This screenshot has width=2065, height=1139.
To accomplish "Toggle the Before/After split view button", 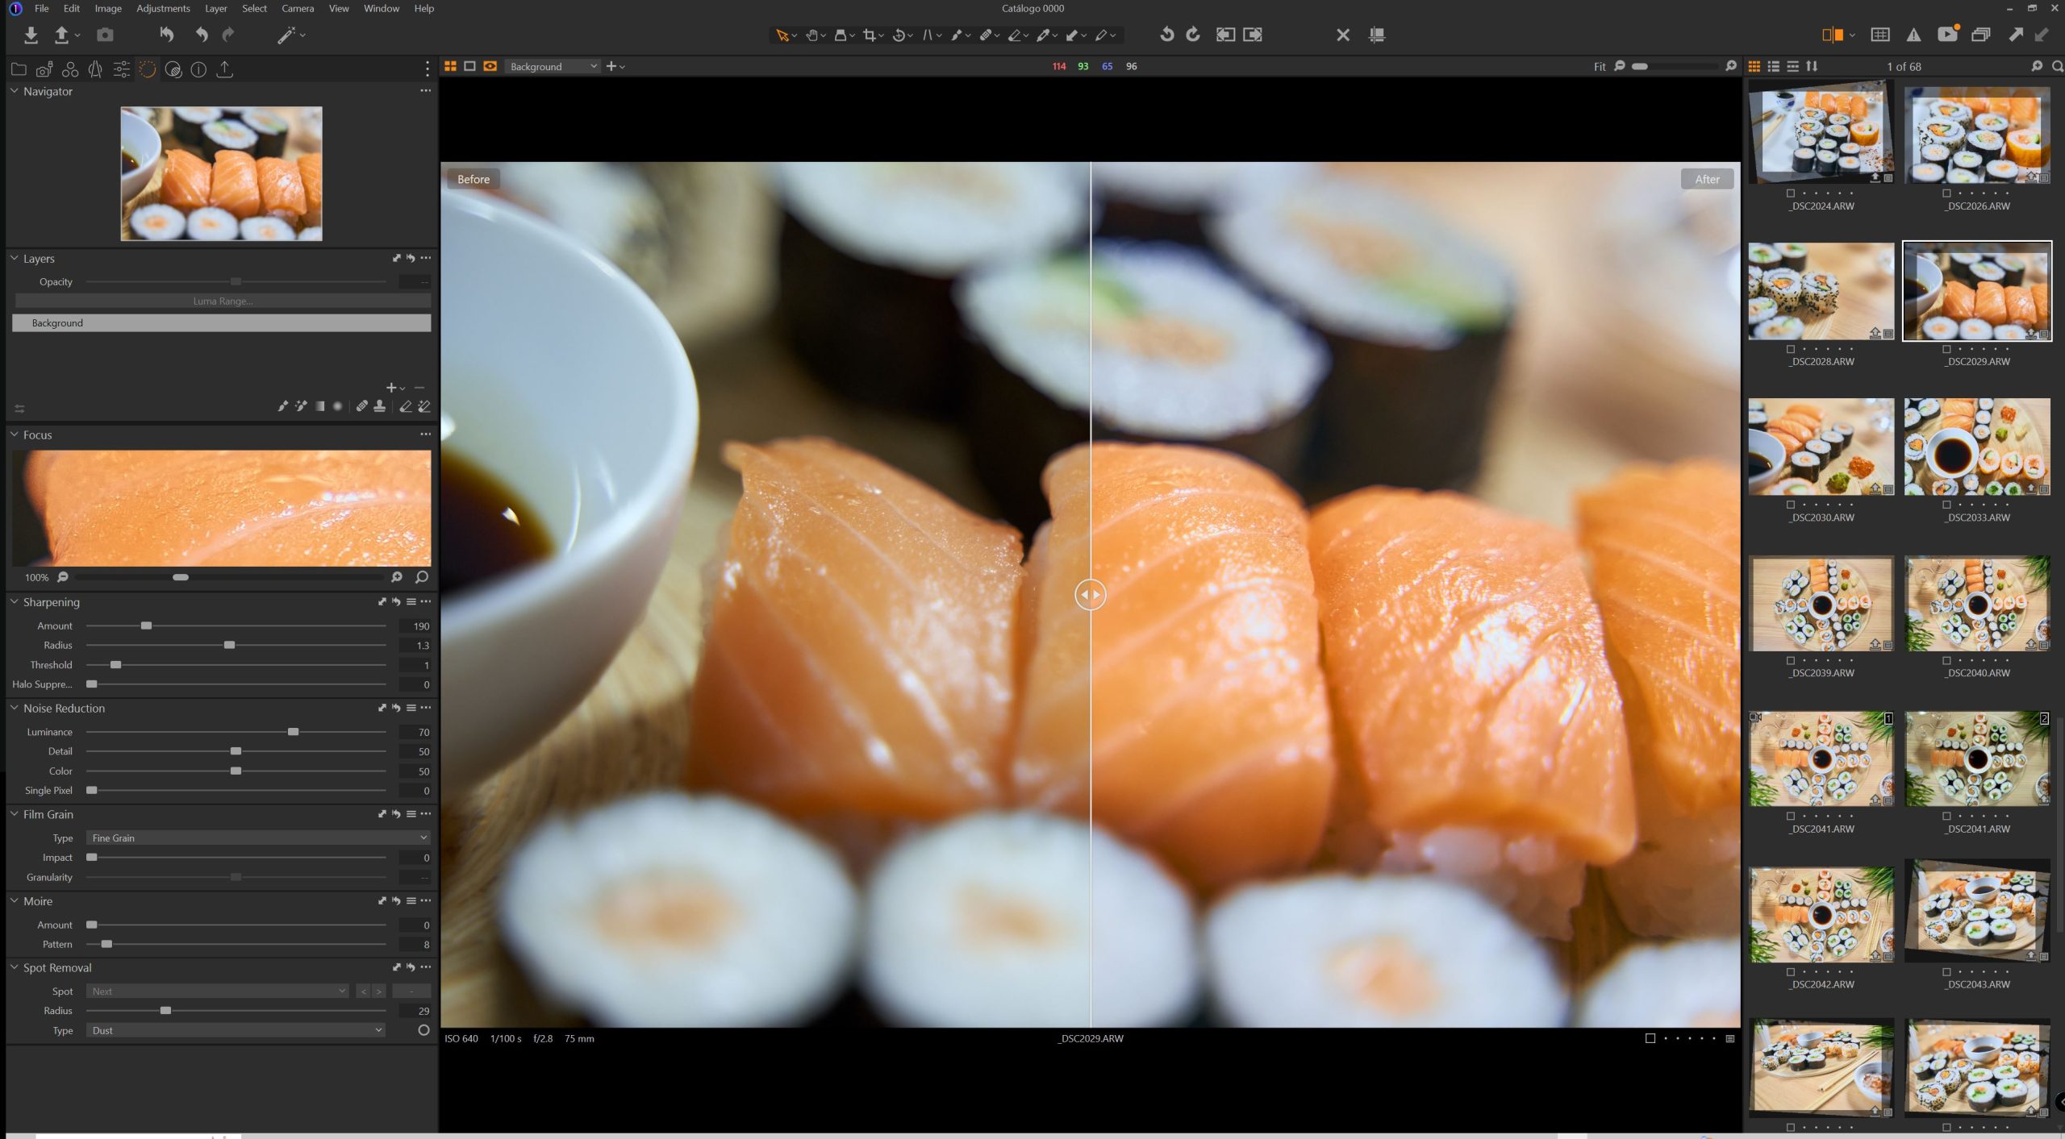I will pyautogui.click(x=1832, y=35).
